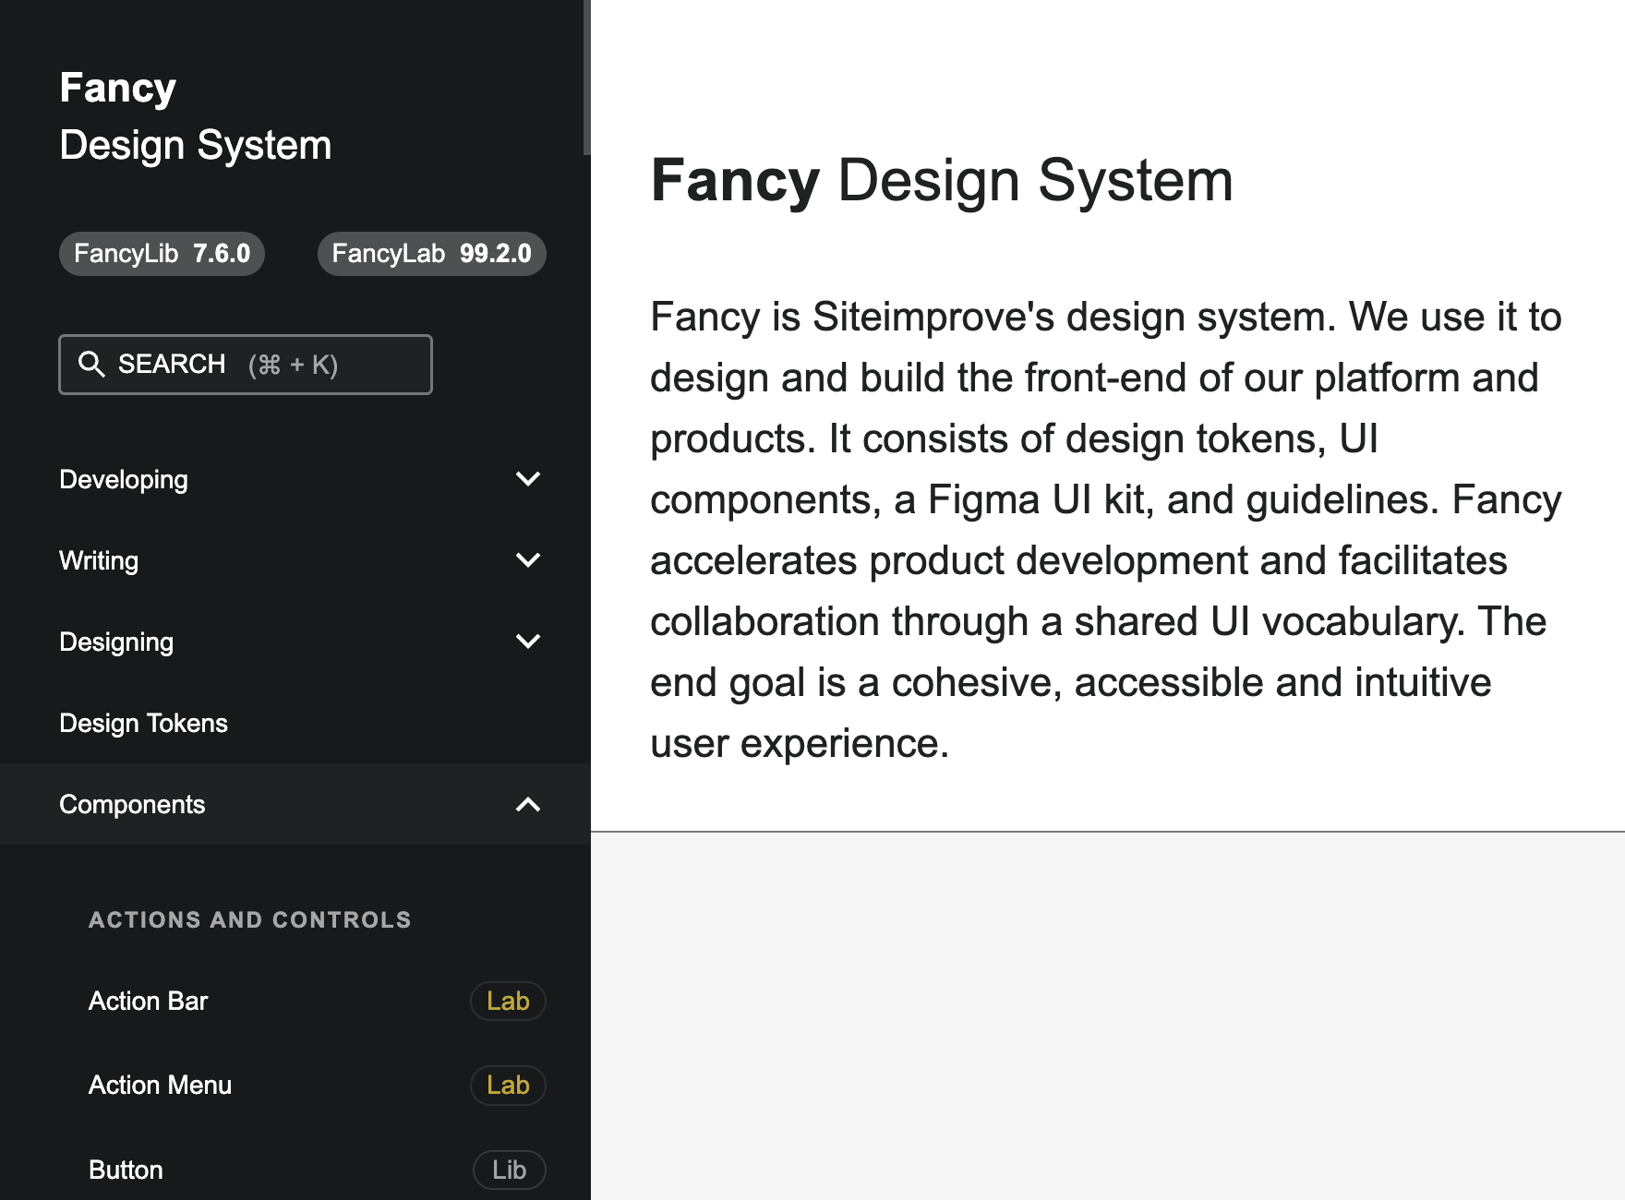Click the sidebar vertical scrollbar thumb
The image size is (1625, 1200).
(586, 78)
